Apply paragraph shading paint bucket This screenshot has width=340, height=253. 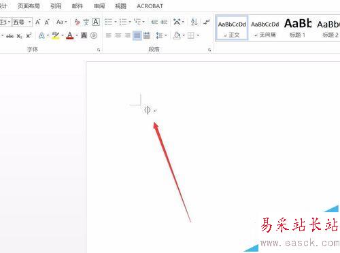coord(177,35)
